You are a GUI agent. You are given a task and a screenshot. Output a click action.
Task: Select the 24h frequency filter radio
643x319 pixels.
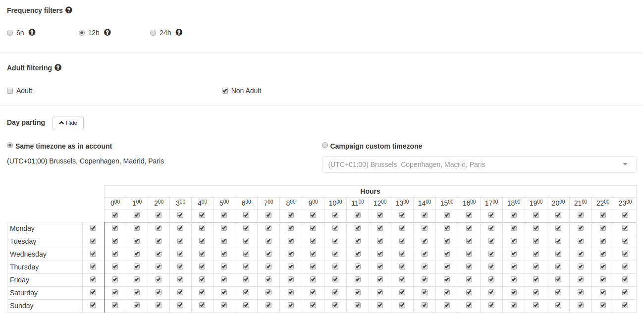point(153,33)
